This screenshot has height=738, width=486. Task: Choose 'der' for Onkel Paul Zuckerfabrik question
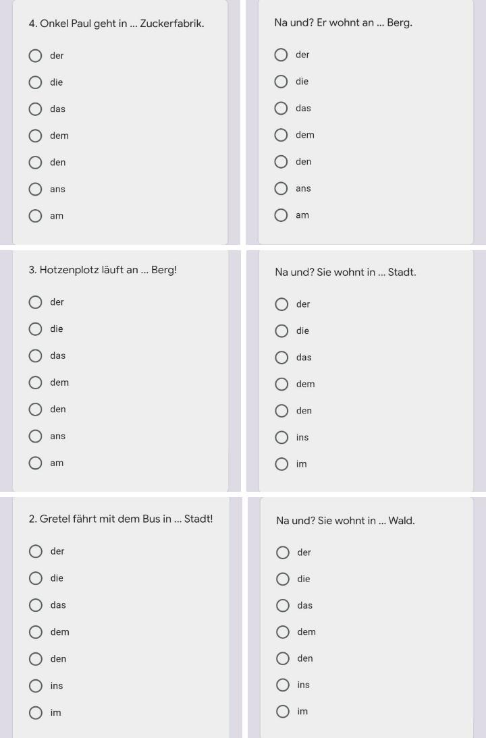[35, 55]
